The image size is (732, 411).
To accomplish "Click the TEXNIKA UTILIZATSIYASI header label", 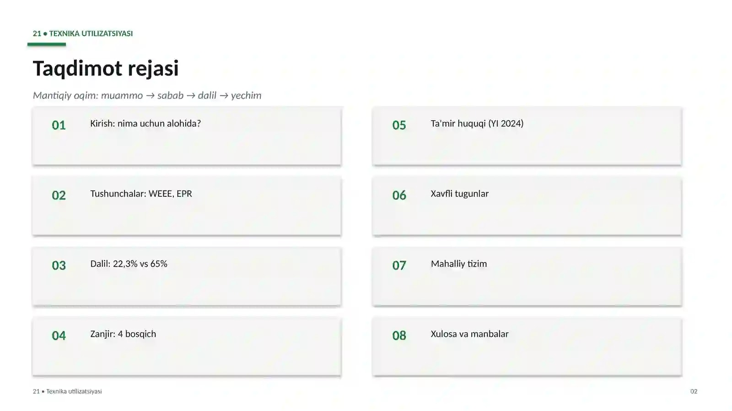I will pos(91,33).
